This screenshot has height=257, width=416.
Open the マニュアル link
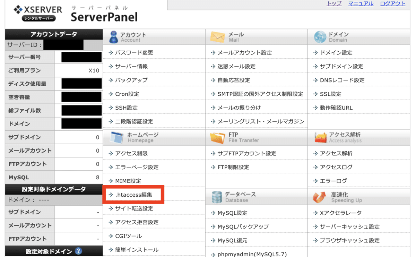(x=361, y=3)
